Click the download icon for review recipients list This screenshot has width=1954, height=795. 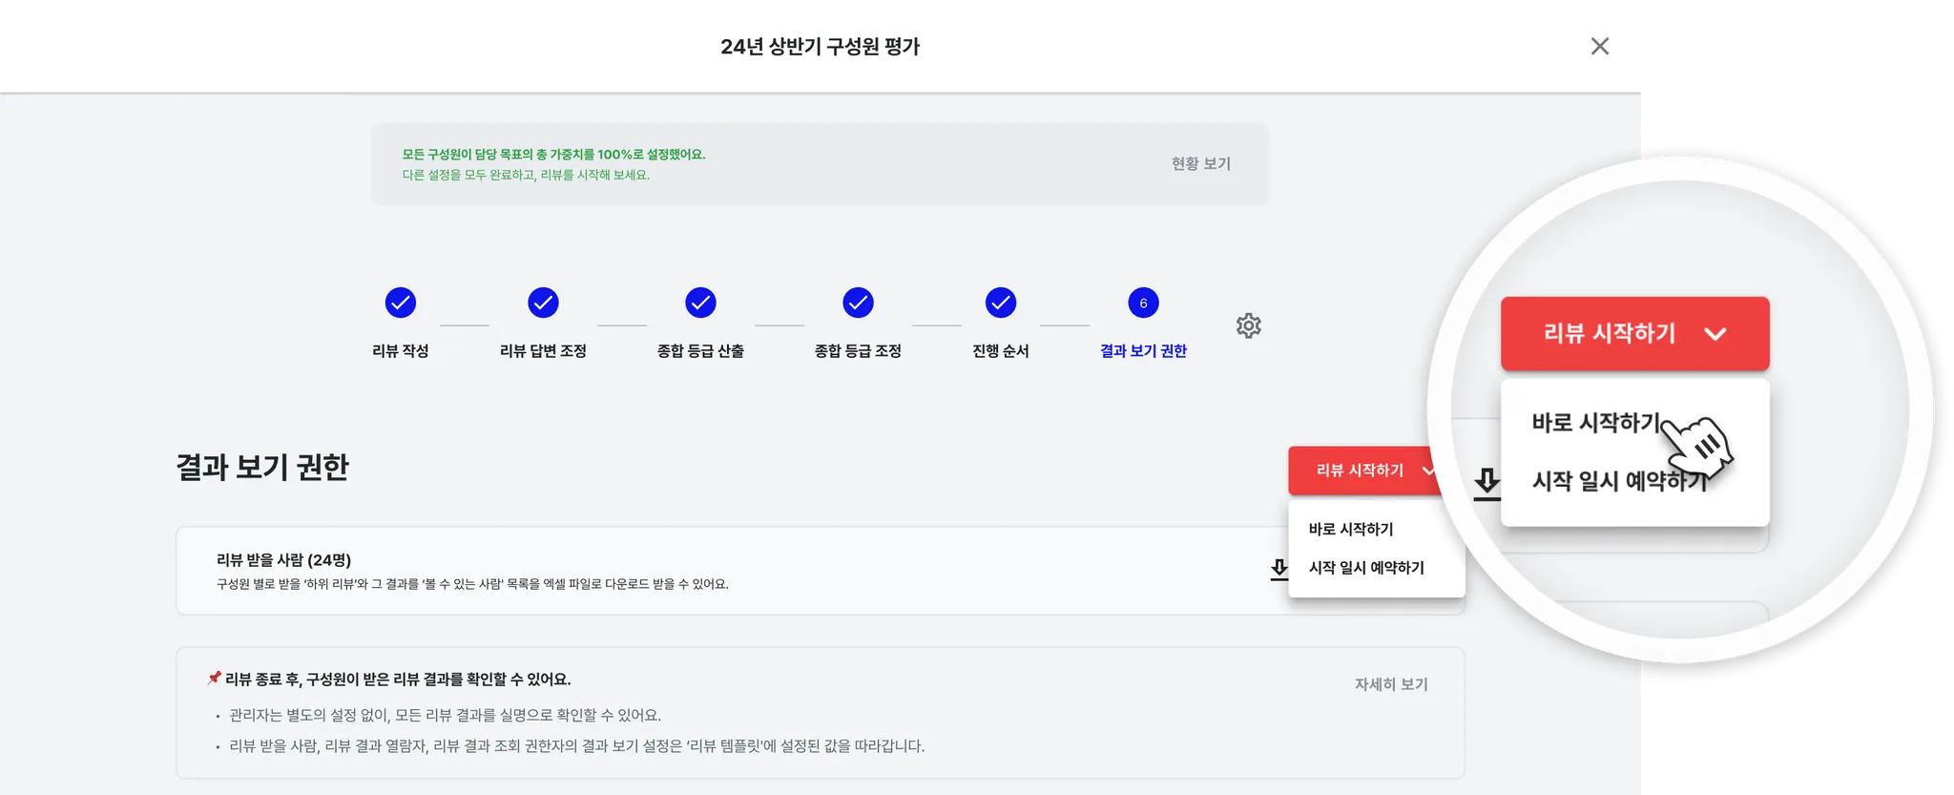pyautogui.click(x=1278, y=570)
